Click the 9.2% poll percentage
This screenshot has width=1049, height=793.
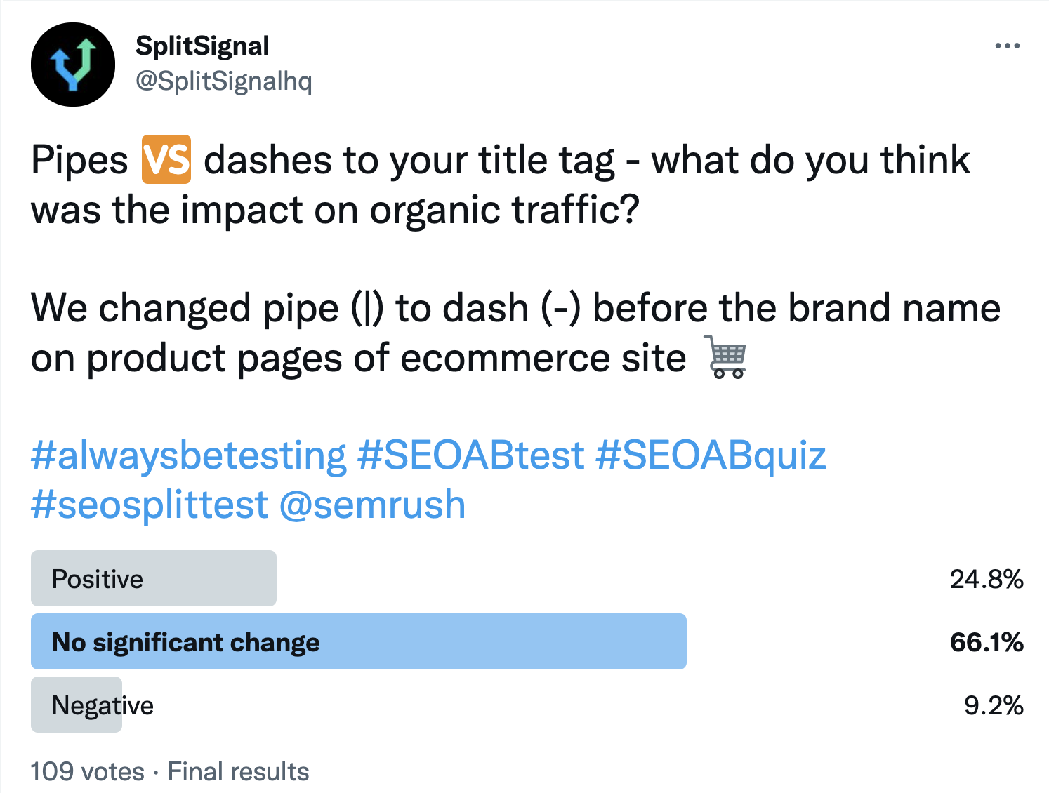point(993,705)
